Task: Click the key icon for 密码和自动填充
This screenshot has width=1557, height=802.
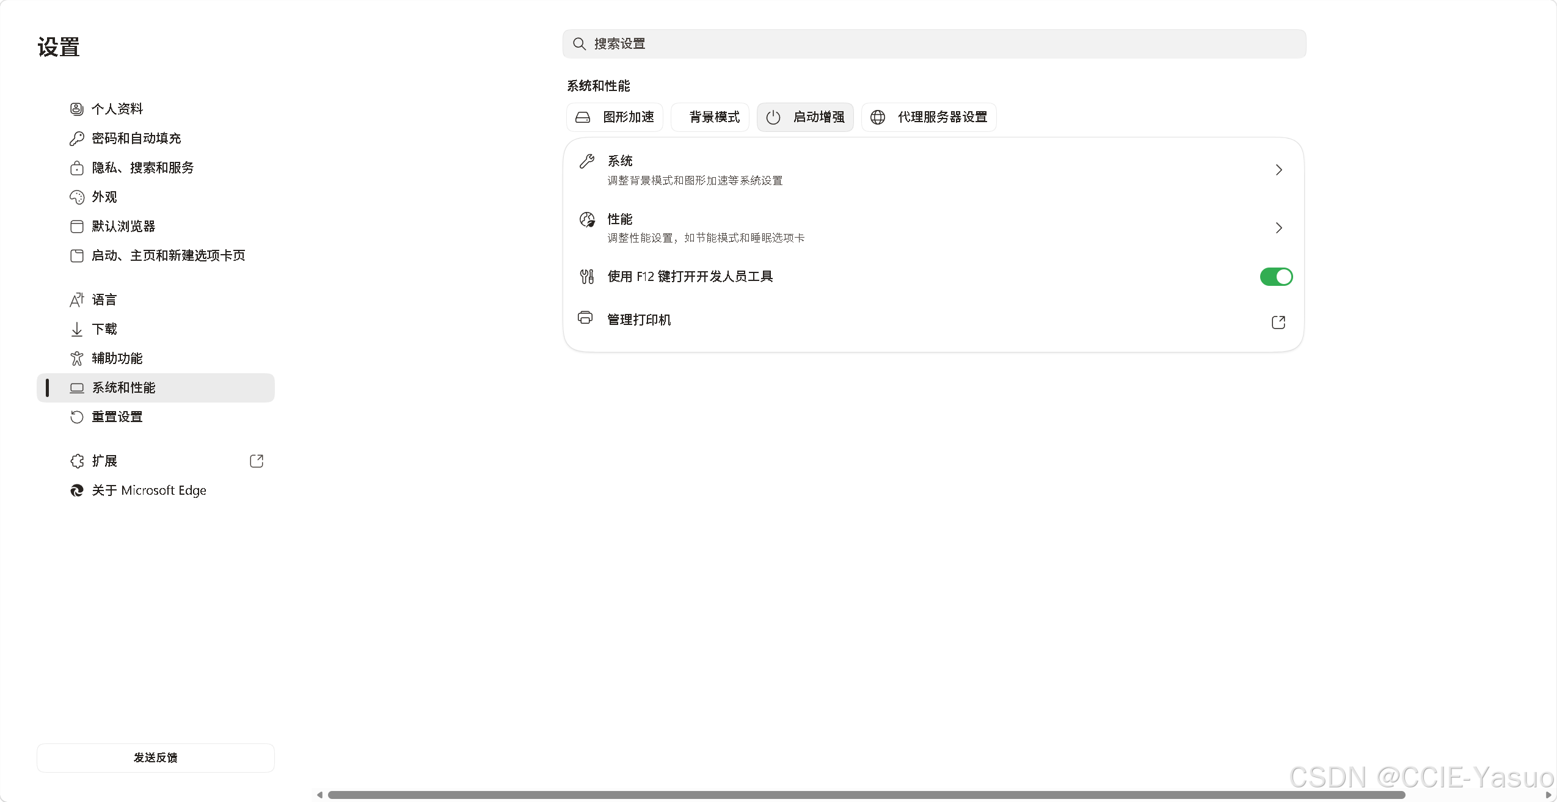Action: click(x=77, y=139)
